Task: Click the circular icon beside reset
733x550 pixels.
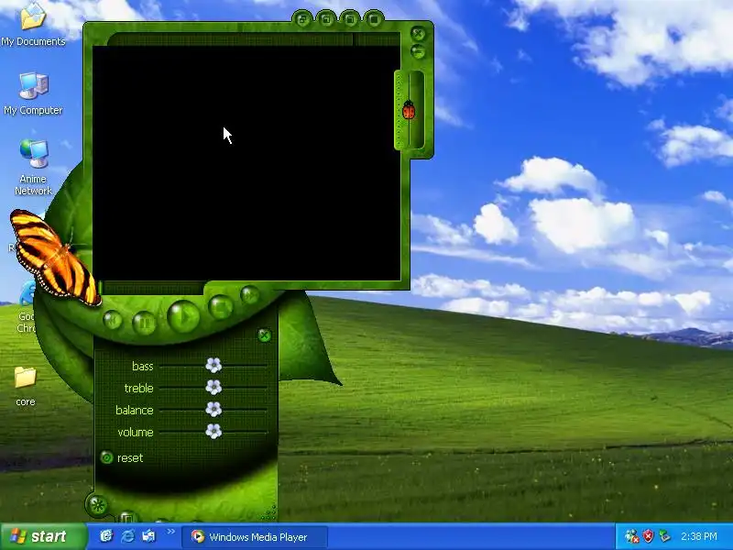Action: point(106,457)
